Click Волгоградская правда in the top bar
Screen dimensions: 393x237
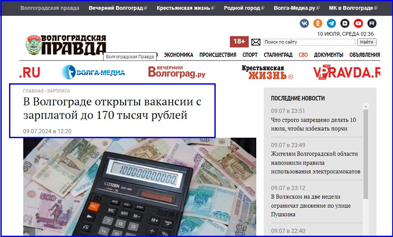50,8
